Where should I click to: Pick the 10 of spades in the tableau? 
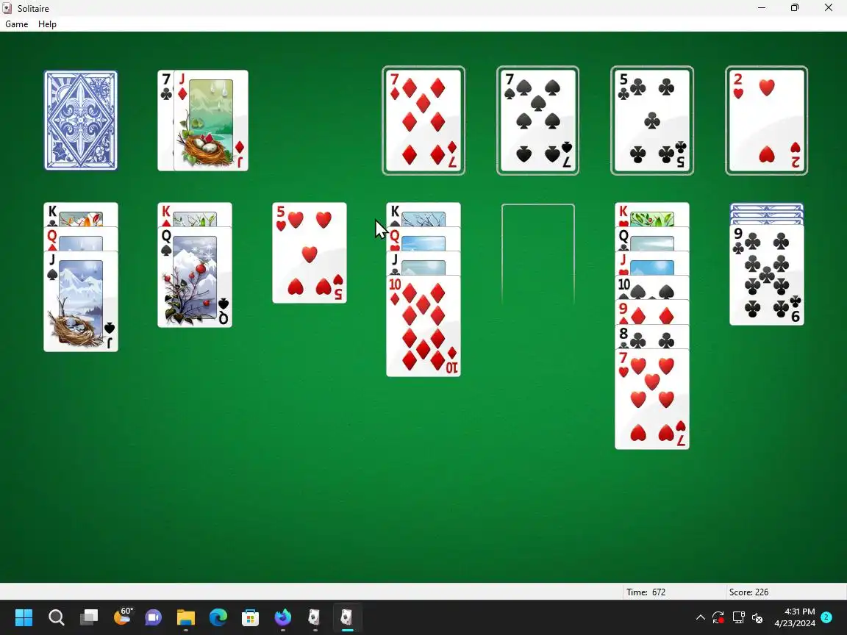pyautogui.click(x=652, y=287)
